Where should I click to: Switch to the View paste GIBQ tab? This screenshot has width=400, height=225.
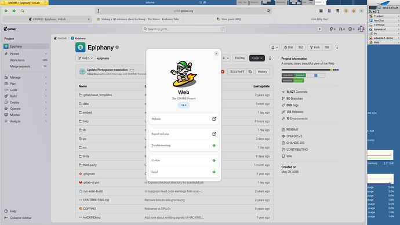229,19
